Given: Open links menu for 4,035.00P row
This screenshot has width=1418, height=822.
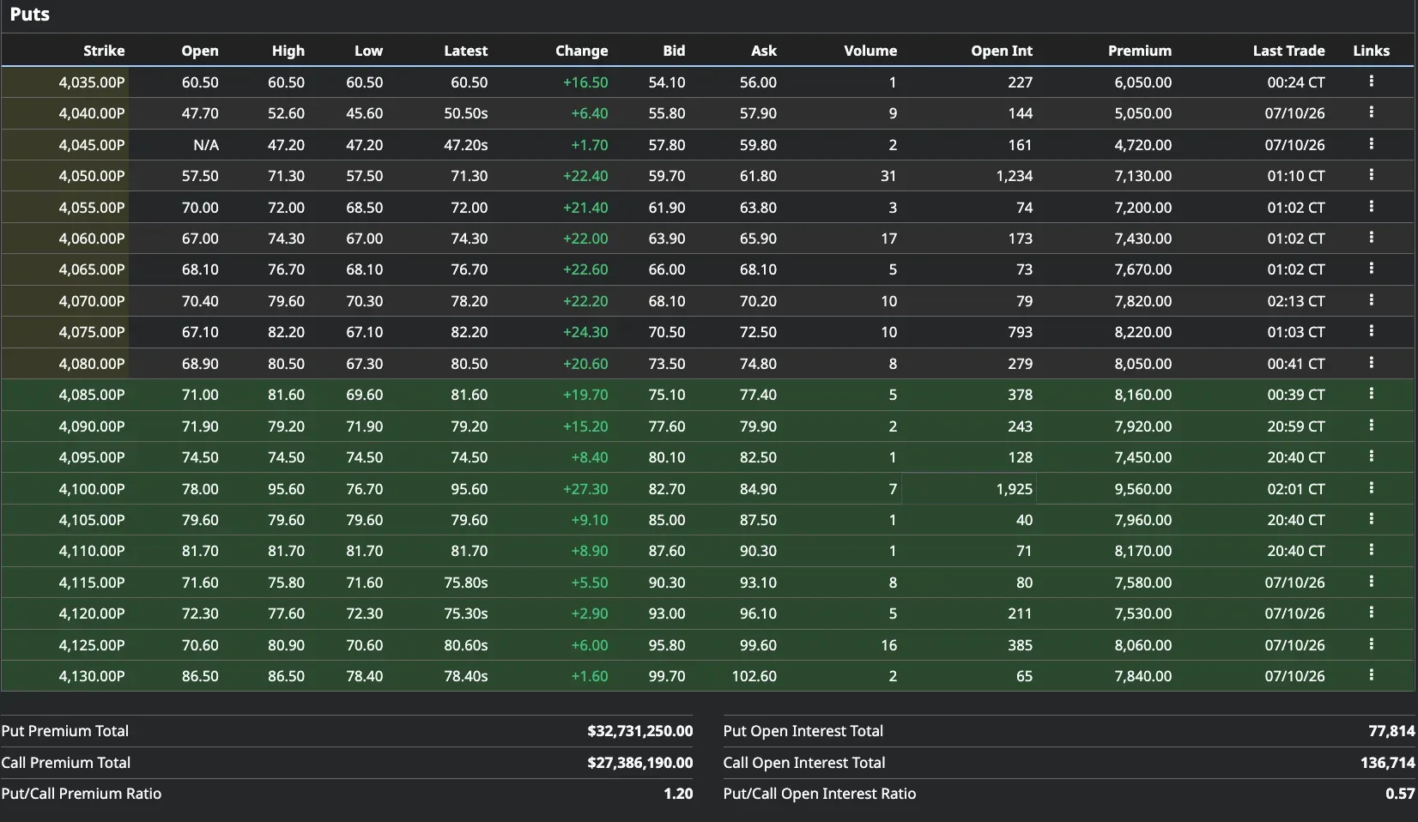Looking at the screenshot, I should [1371, 82].
